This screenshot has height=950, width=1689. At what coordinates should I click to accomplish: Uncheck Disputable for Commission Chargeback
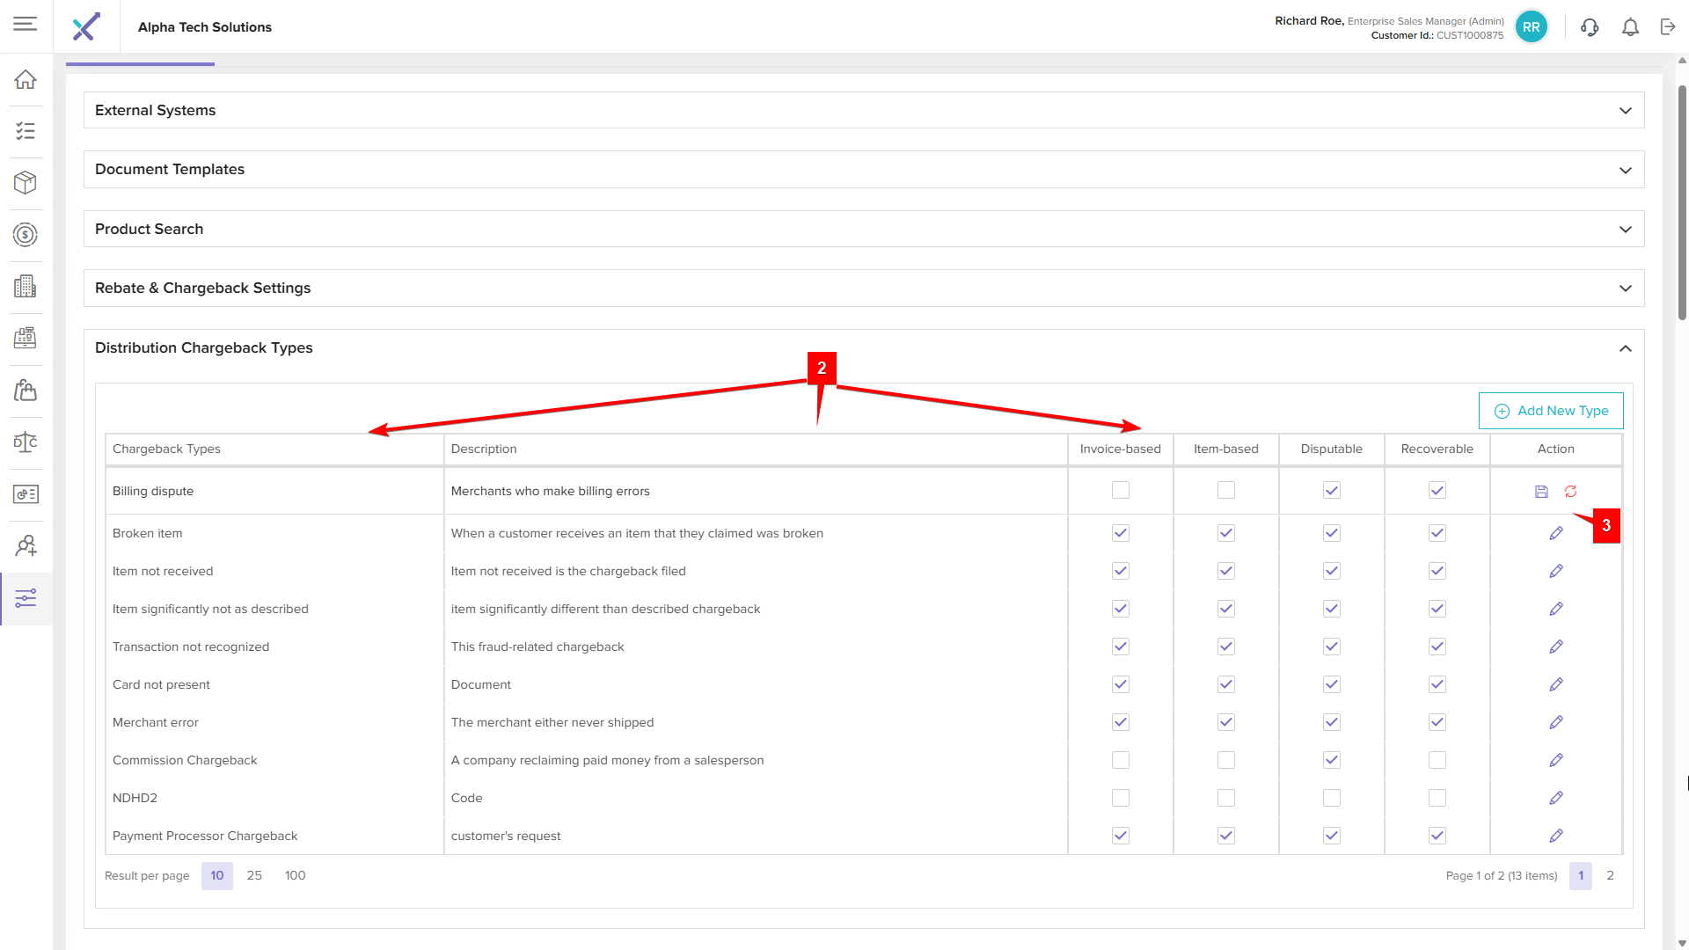click(1331, 760)
